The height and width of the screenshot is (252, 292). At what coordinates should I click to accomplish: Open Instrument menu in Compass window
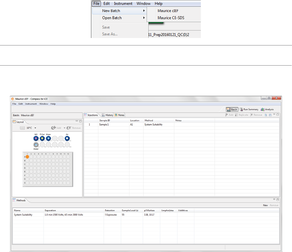[x=31, y=104]
